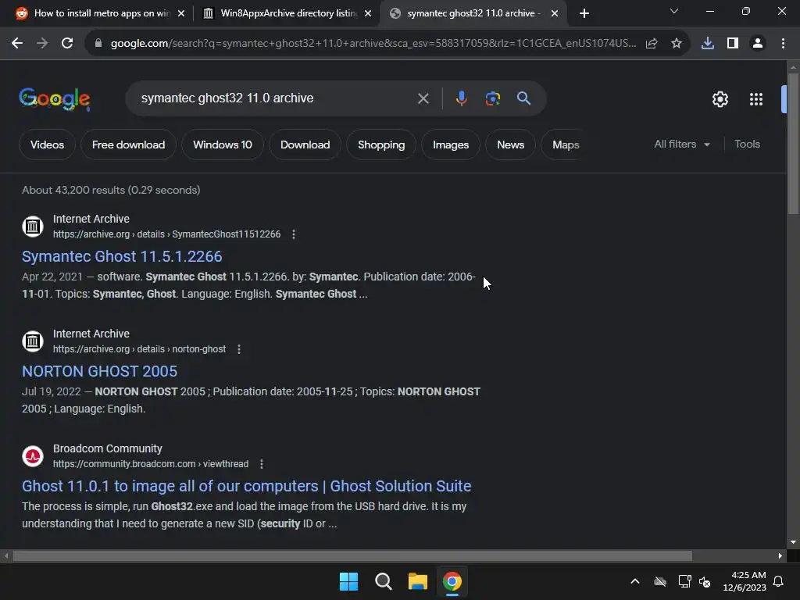Open a new browser tab
The width and height of the screenshot is (800, 600).
click(584, 13)
